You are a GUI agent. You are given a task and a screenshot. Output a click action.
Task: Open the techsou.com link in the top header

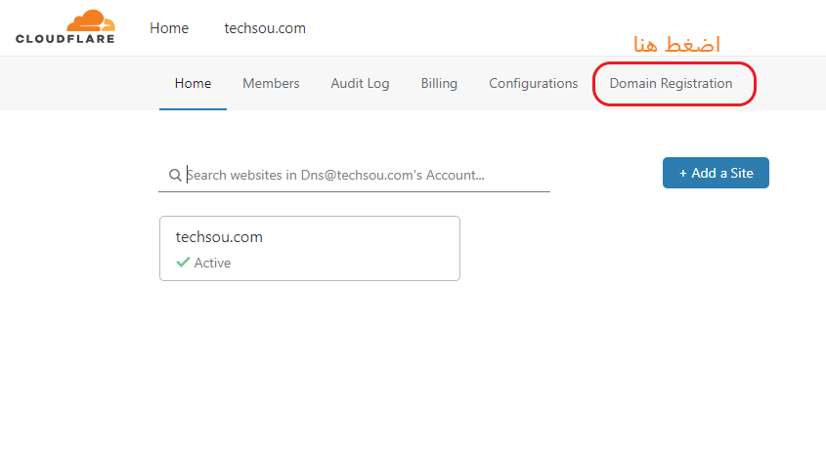(265, 28)
